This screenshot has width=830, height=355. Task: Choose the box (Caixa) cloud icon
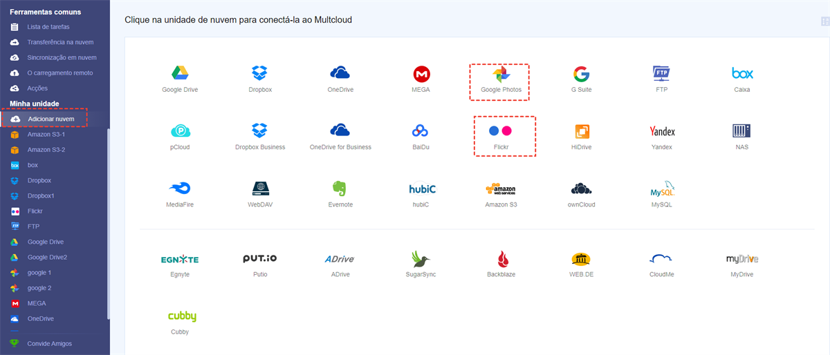742,73
